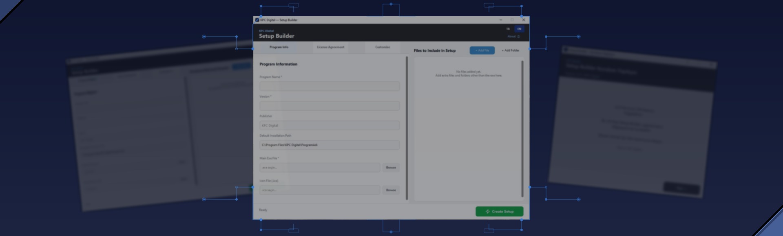This screenshot has width=783, height=236.
Task: Focus the Version input field
Action: coord(330,106)
